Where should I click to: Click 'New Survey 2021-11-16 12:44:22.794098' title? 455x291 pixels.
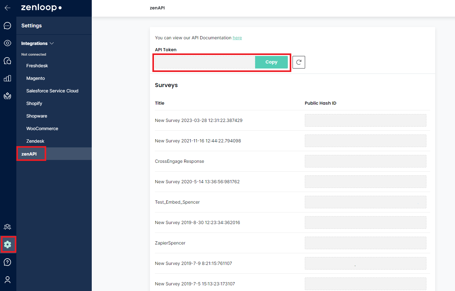[198, 141]
